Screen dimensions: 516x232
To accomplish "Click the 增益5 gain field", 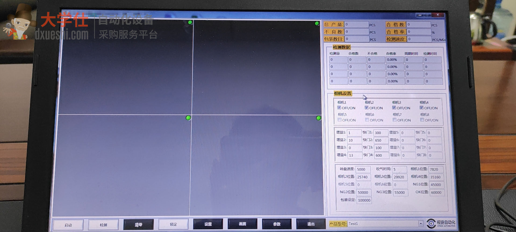I will click(407, 133).
